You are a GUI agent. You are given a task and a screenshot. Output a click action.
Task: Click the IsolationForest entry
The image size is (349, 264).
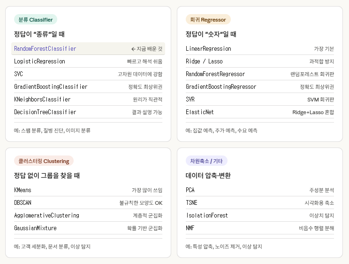(207, 216)
